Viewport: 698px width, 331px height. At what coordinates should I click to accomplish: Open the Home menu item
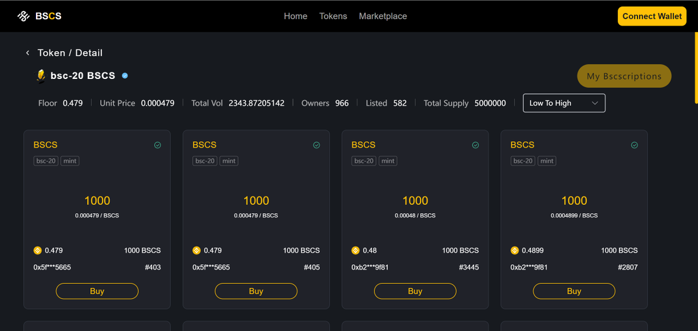295,16
